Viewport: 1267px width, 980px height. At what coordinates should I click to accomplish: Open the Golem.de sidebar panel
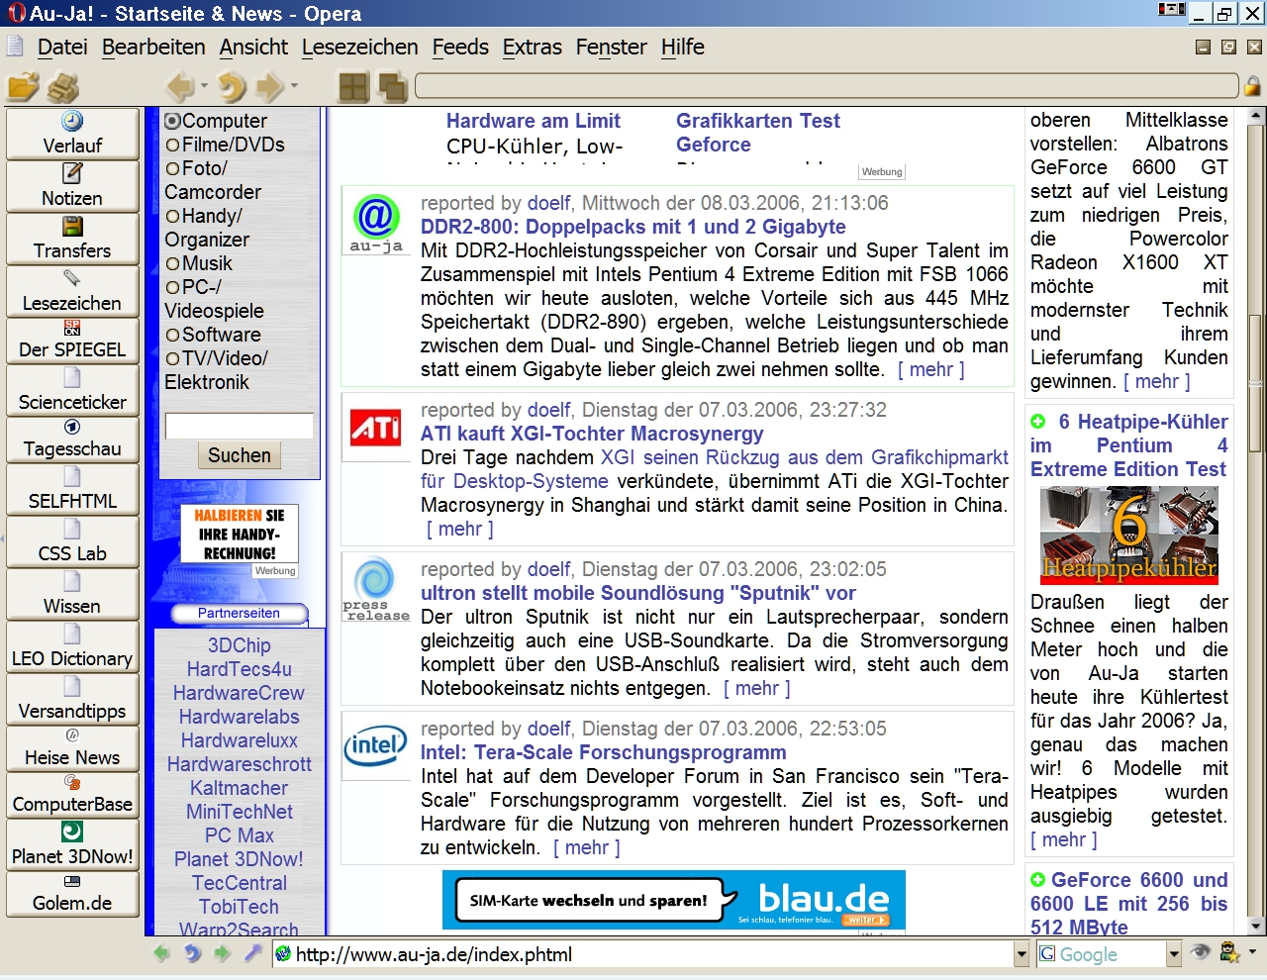(x=72, y=893)
